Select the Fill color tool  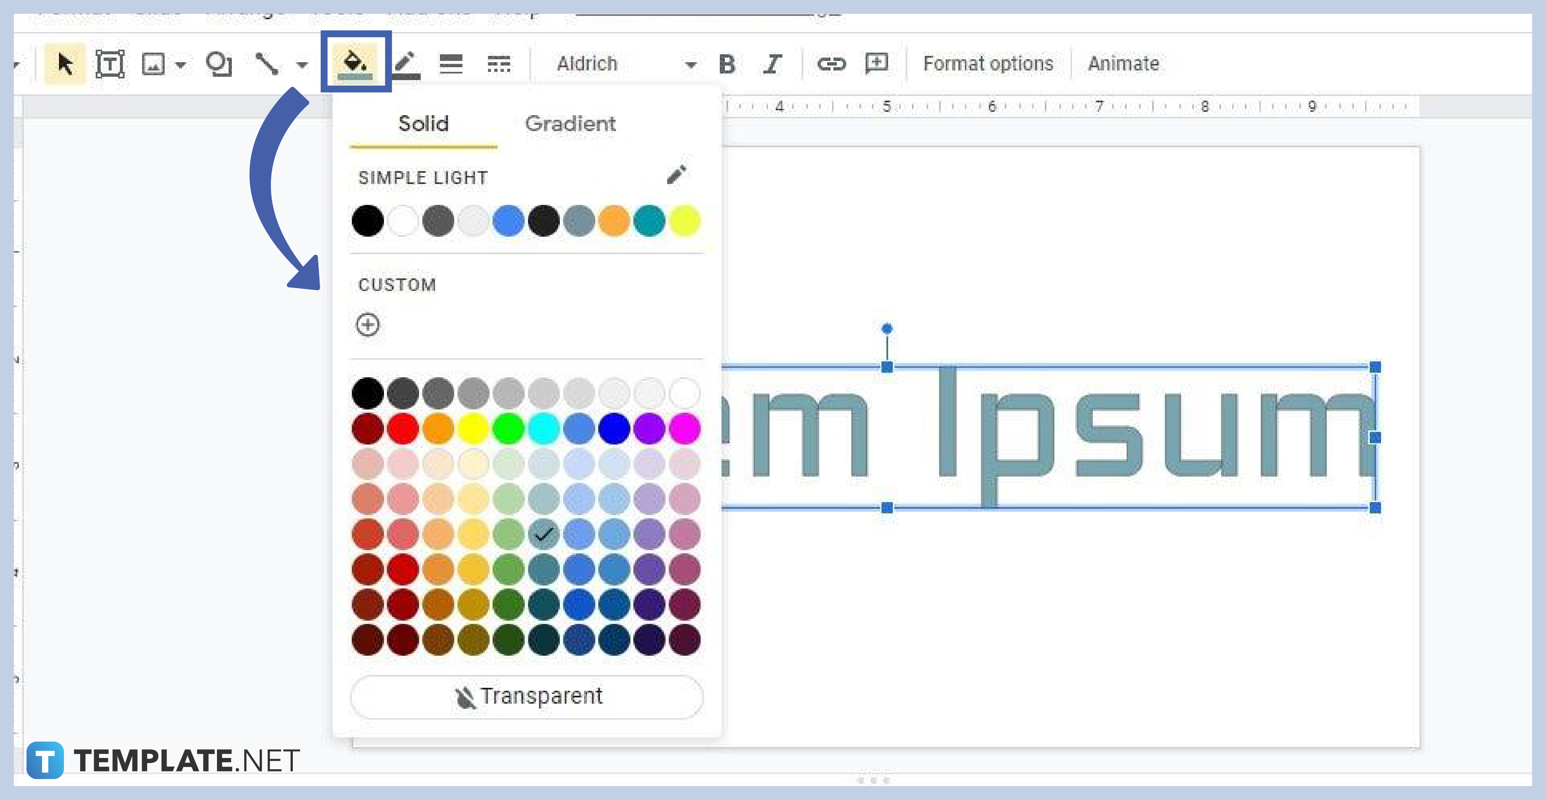pos(355,63)
